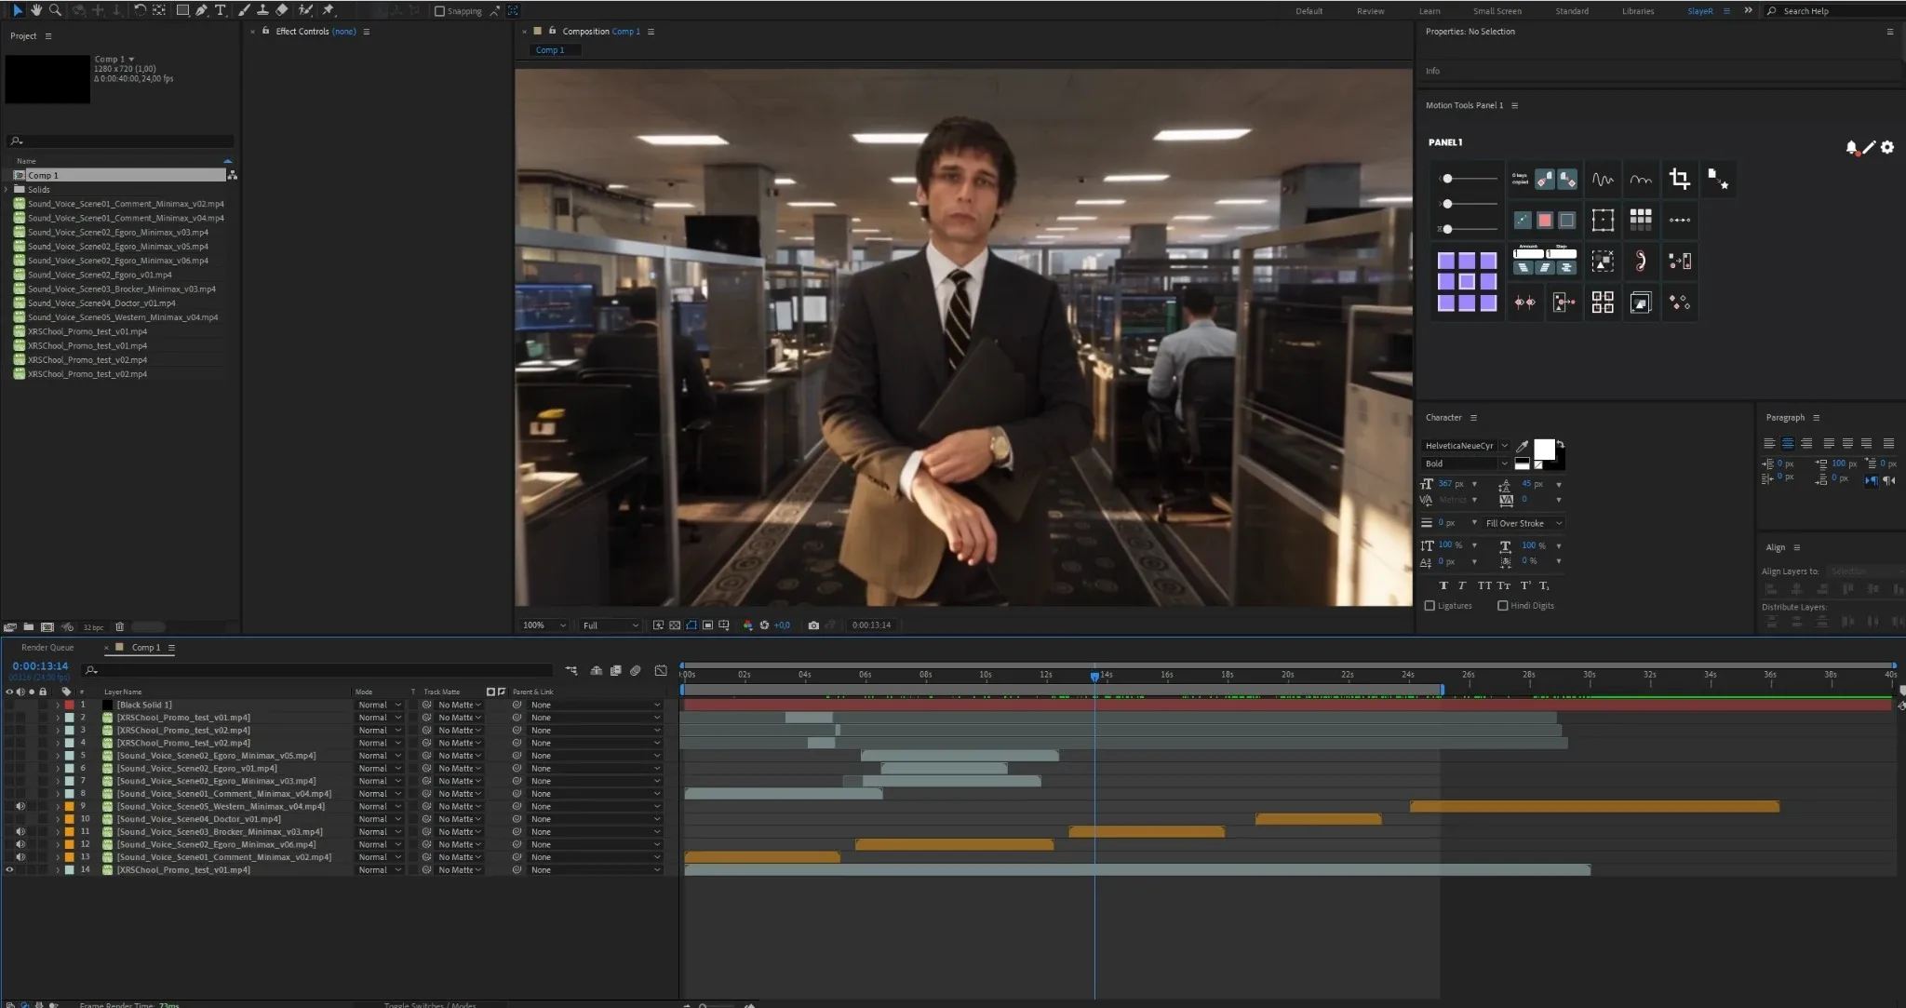1906x1008 pixels.
Task: Open Motion Tools notifications bell
Action: click(x=1851, y=147)
